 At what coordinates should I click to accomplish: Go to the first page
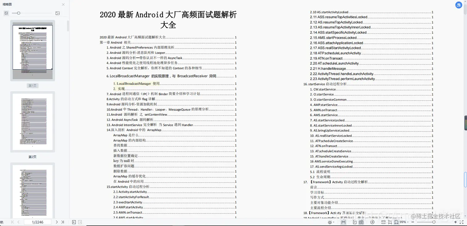tap(12, 222)
